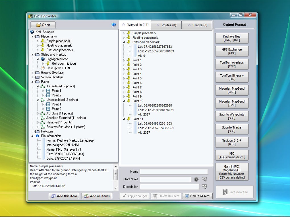Screen dimensions: 290x217
Task: Select Point 7 in waypoints list
Action: pyautogui.click(x=137, y=87)
